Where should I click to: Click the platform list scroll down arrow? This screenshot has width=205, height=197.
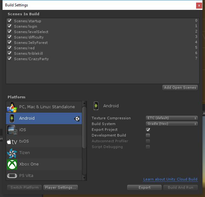click(84, 178)
